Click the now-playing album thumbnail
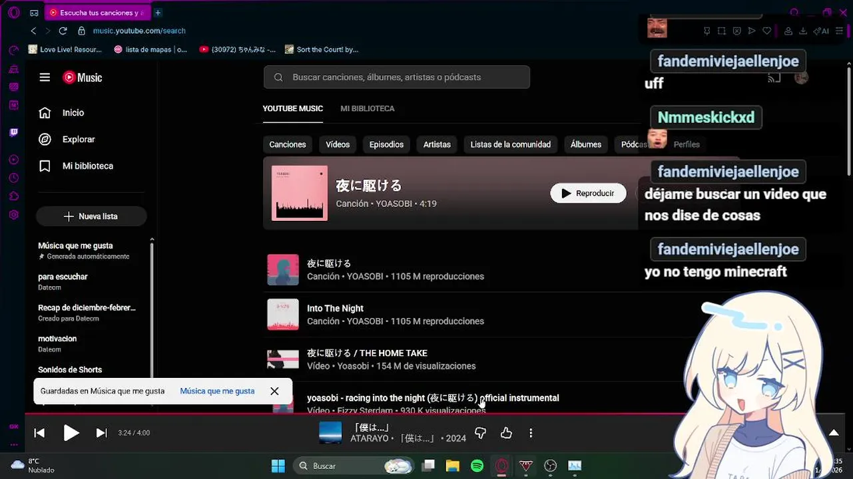This screenshot has height=479, width=853. [330, 433]
